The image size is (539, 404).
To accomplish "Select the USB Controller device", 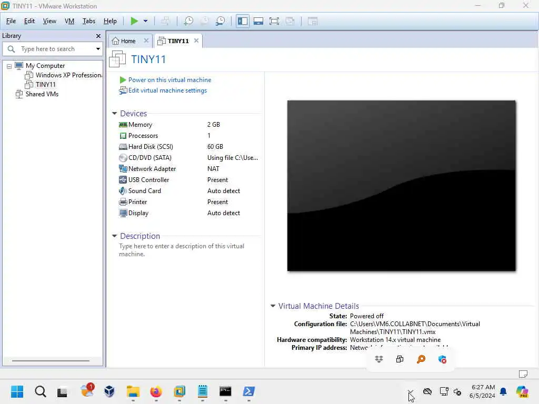I will [x=188, y=180].
